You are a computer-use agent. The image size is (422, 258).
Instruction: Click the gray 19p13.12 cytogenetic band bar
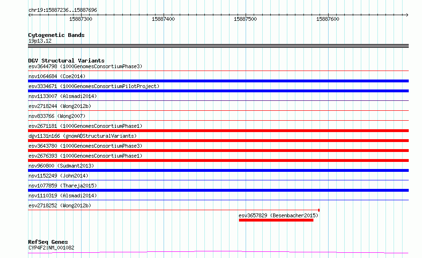click(x=218, y=46)
